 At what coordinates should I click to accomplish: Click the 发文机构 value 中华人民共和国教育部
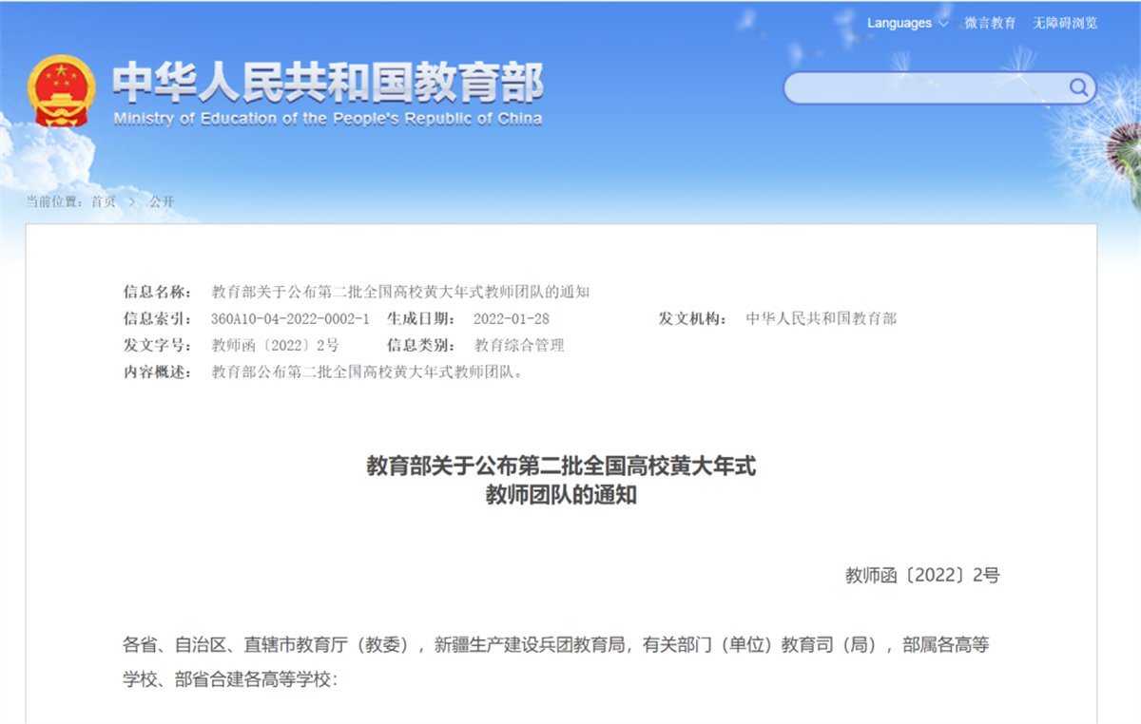(821, 318)
